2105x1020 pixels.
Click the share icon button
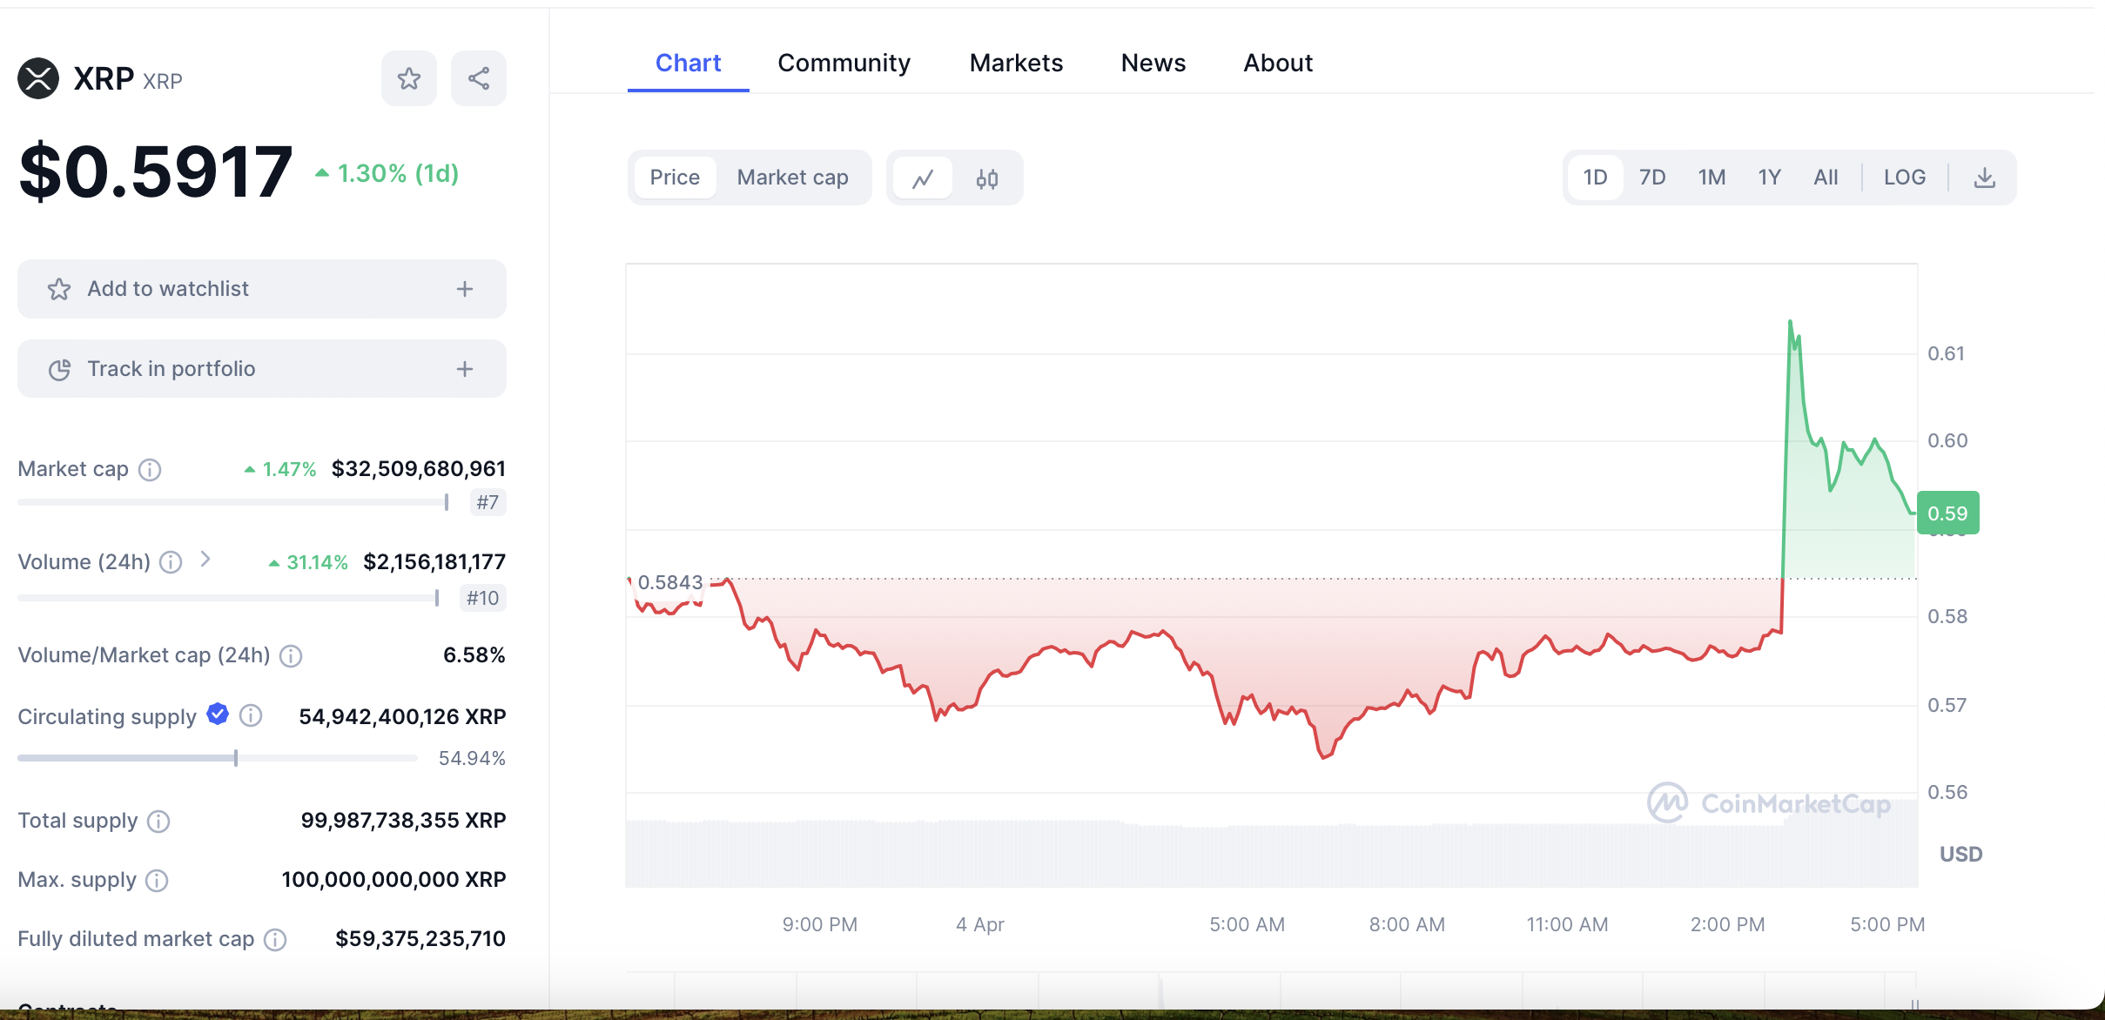478,78
